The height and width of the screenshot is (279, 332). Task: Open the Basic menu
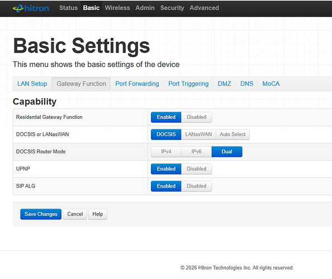[91, 8]
